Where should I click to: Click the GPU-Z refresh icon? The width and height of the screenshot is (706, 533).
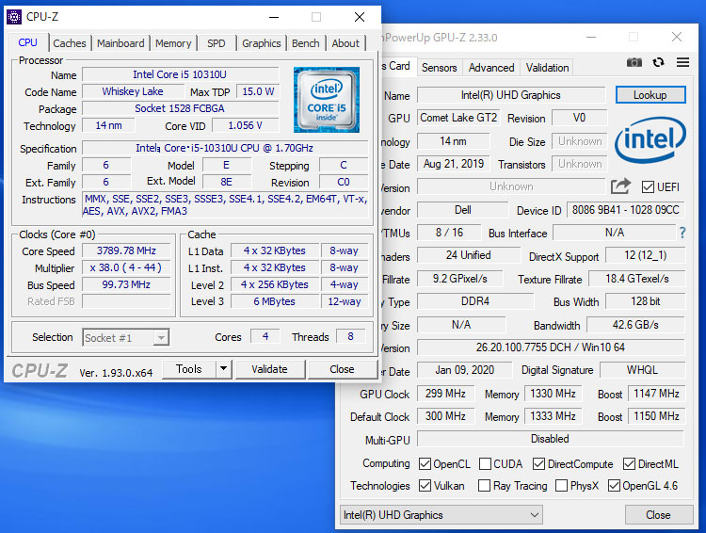pos(658,62)
